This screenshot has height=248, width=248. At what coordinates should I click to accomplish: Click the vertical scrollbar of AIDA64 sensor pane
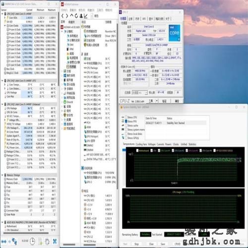click(118, 106)
